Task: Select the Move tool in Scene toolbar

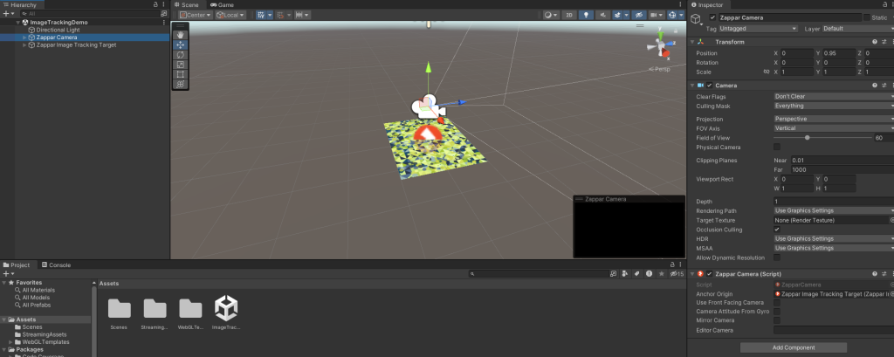Action: pos(180,45)
